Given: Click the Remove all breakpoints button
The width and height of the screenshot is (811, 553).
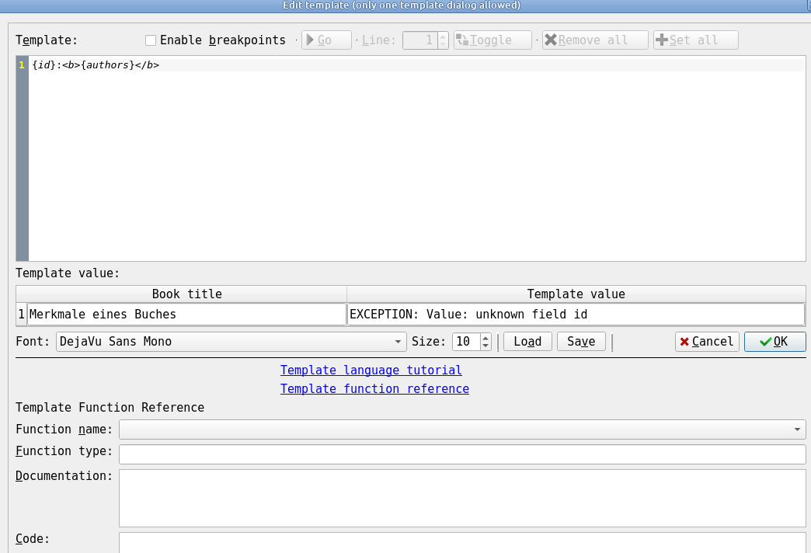Looking at the screenshot, I should click(x=595, y=40).
